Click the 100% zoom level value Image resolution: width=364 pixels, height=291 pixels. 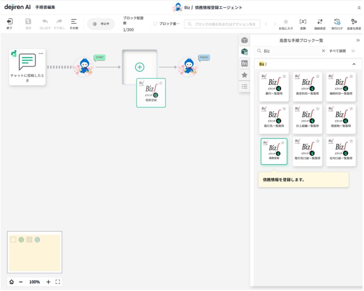(x=35, y=282)
